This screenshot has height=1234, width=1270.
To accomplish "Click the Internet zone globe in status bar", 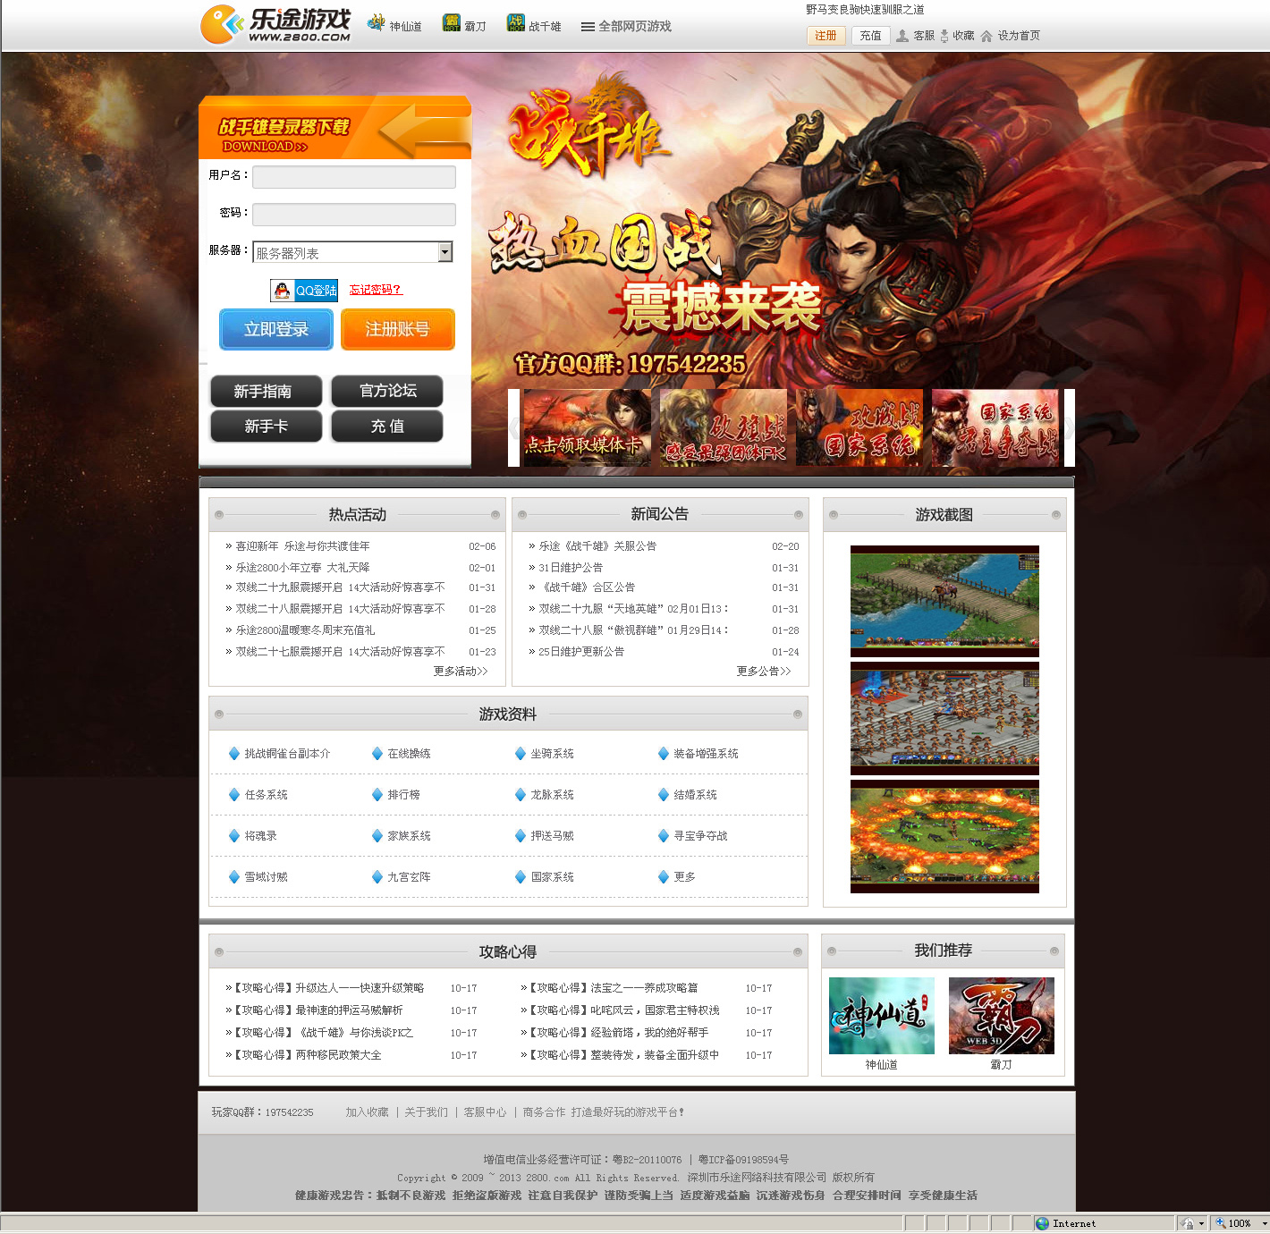I will (1042, 1223).
